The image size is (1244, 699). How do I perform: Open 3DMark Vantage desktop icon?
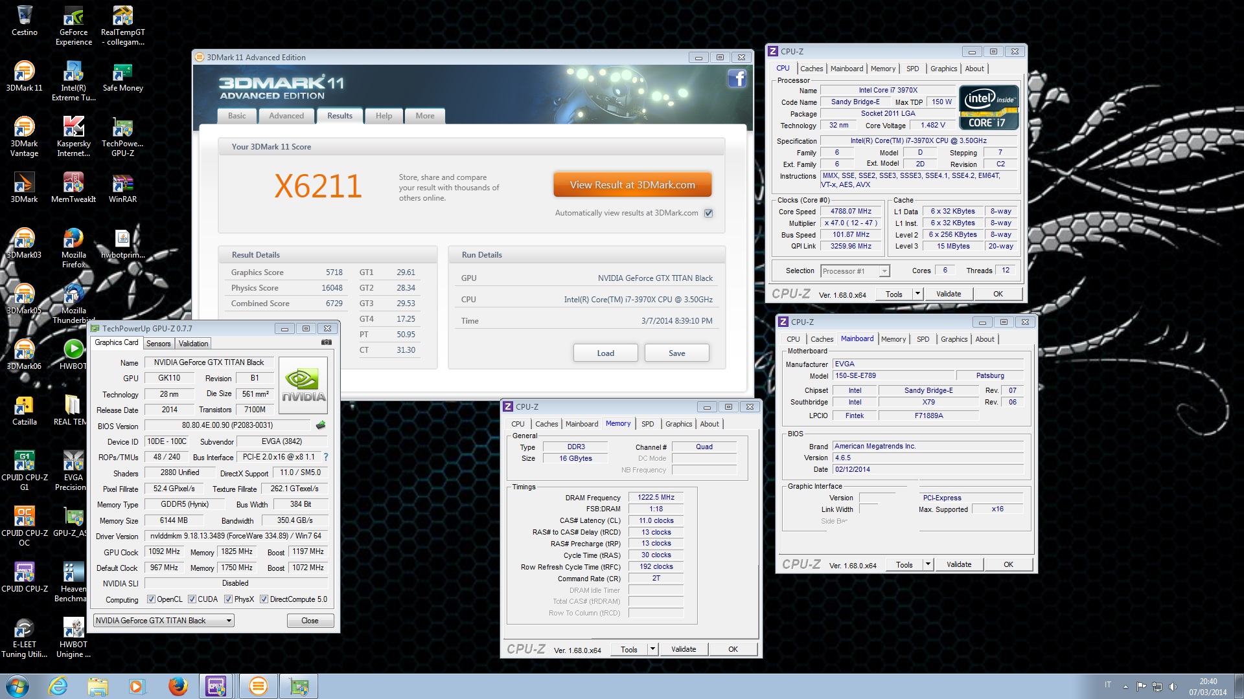point(25,137)
